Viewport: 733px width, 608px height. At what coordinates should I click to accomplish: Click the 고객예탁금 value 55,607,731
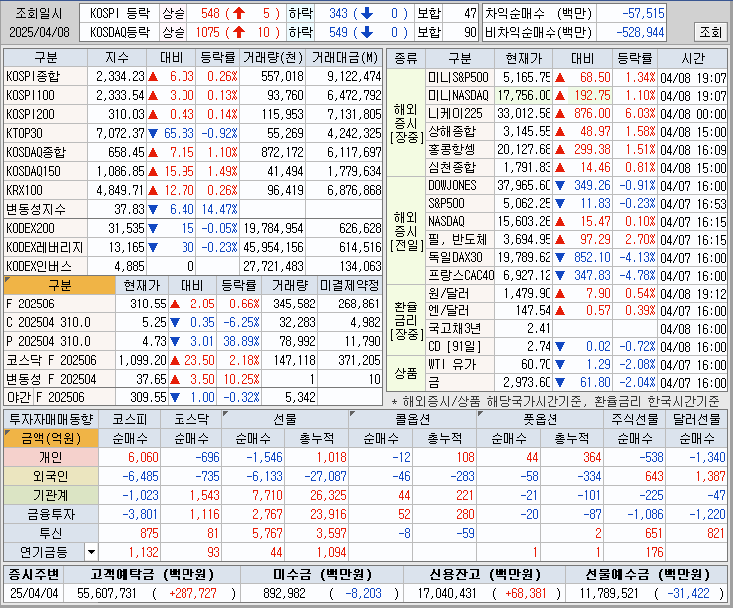click(107, 593)
